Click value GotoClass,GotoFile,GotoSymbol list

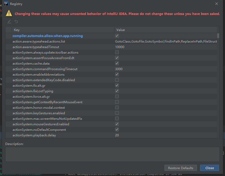pos(166,42)
